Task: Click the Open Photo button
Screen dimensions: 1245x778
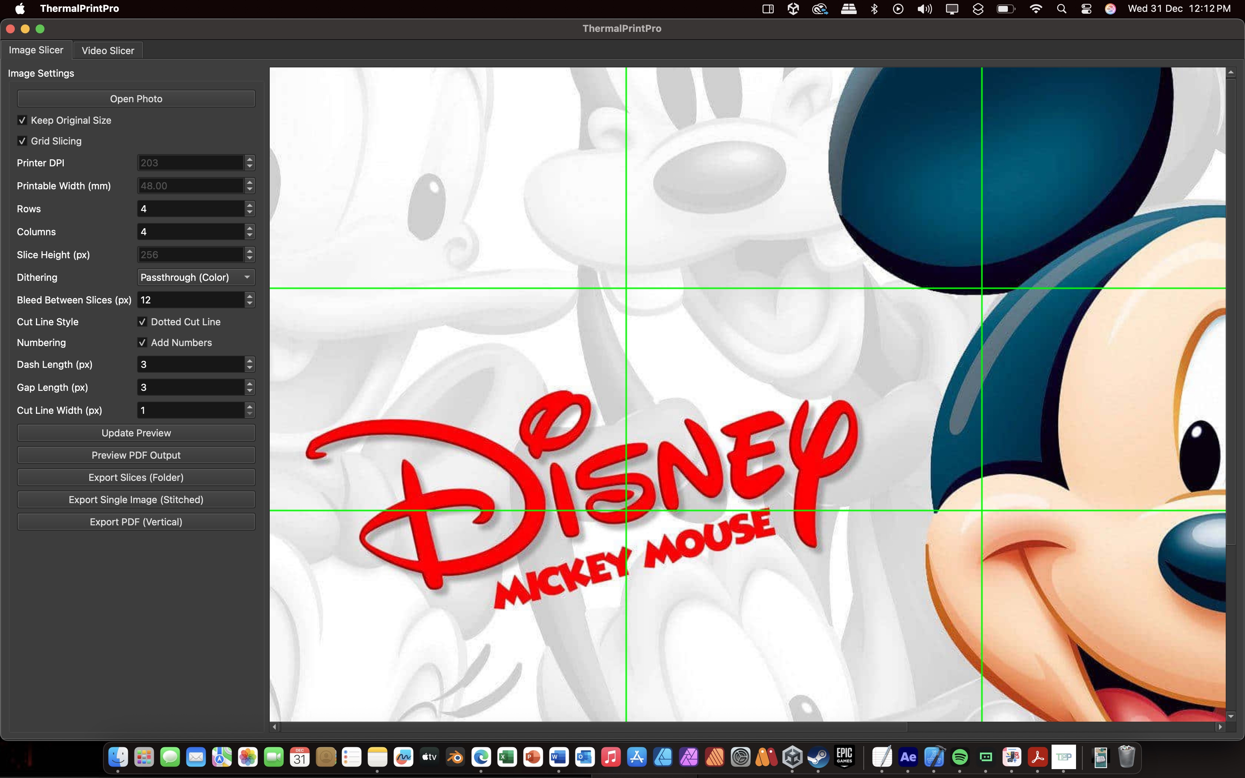Action: [x=136, y=99]
